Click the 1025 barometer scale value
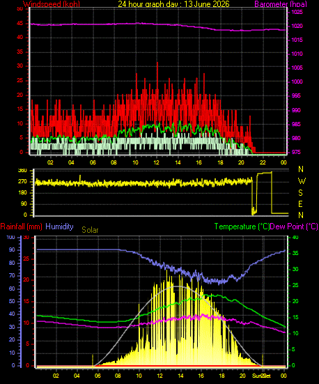 click(297, 12)
